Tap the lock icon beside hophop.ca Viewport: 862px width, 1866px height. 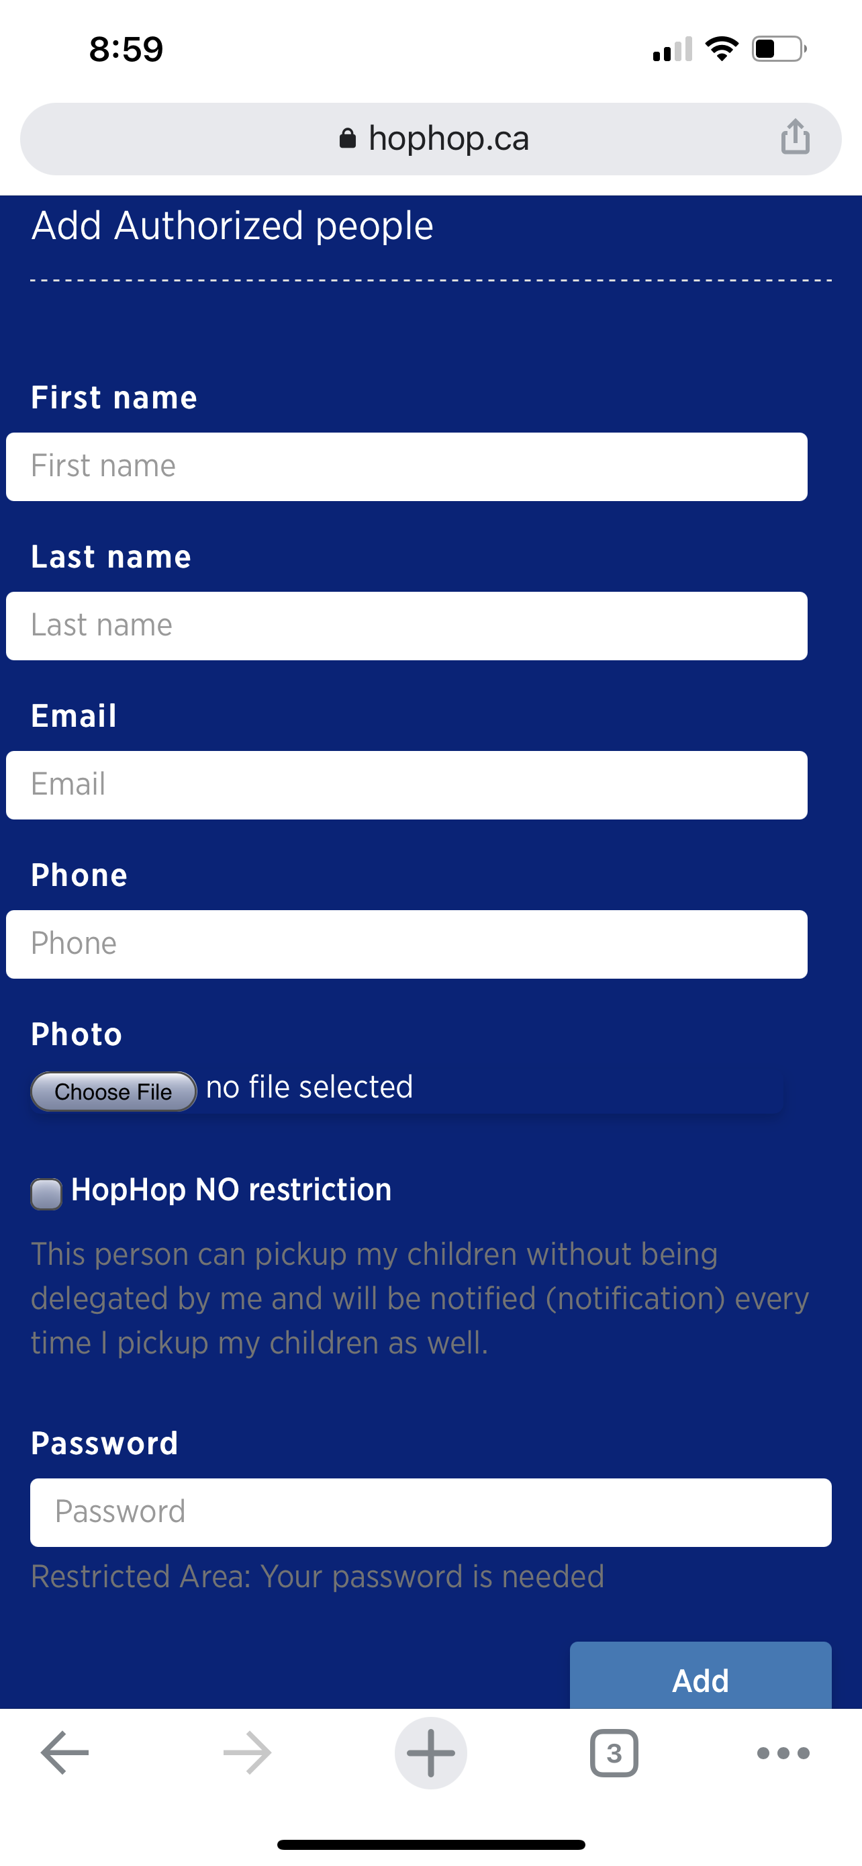pyautogui.click(x=347, y=138)
